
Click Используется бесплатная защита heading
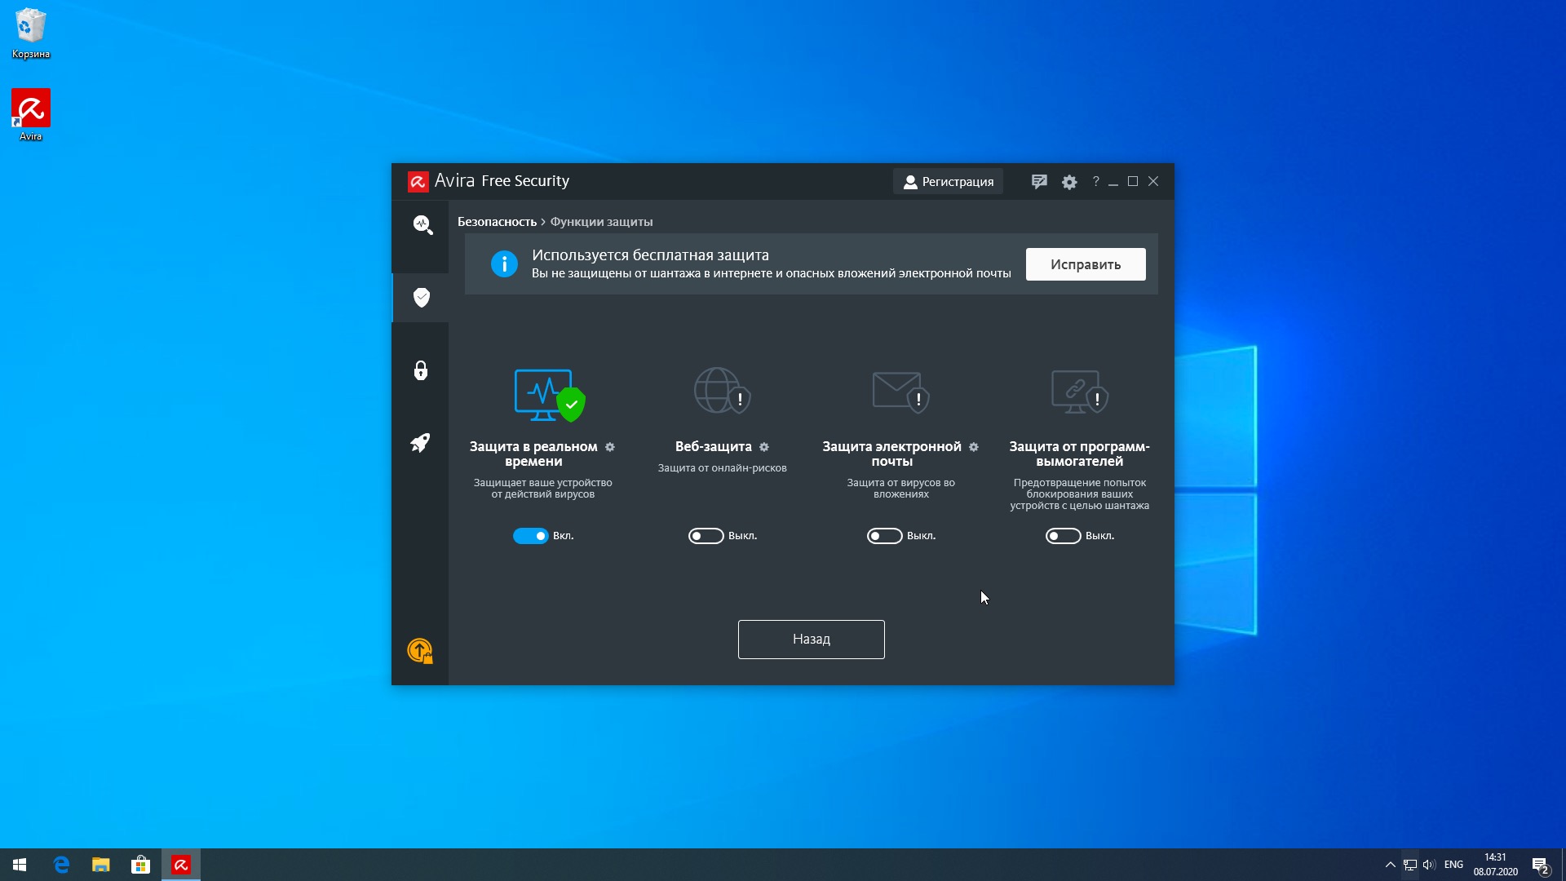[650, 255]
